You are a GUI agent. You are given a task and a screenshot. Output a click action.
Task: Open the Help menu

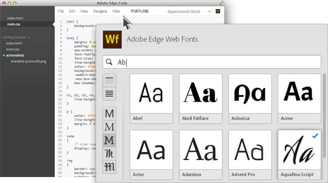point(116,11)
